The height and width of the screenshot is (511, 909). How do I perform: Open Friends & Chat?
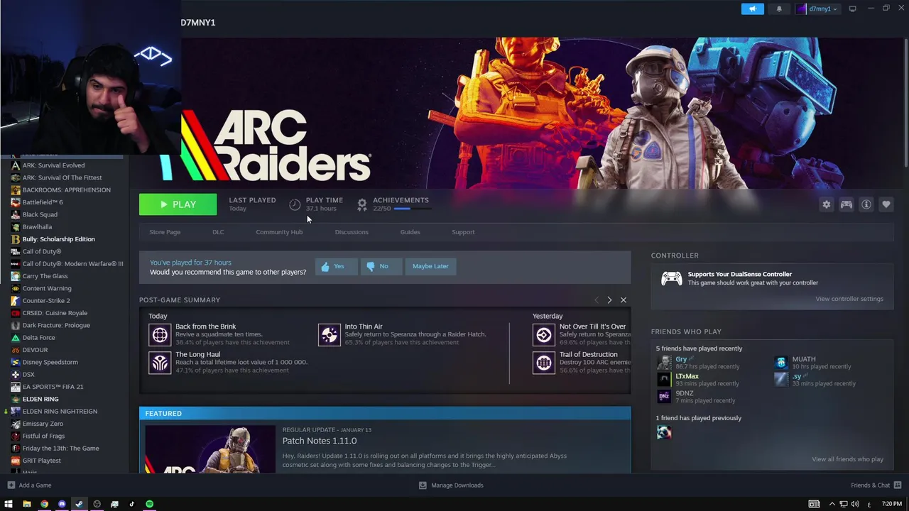coord(875,485)
